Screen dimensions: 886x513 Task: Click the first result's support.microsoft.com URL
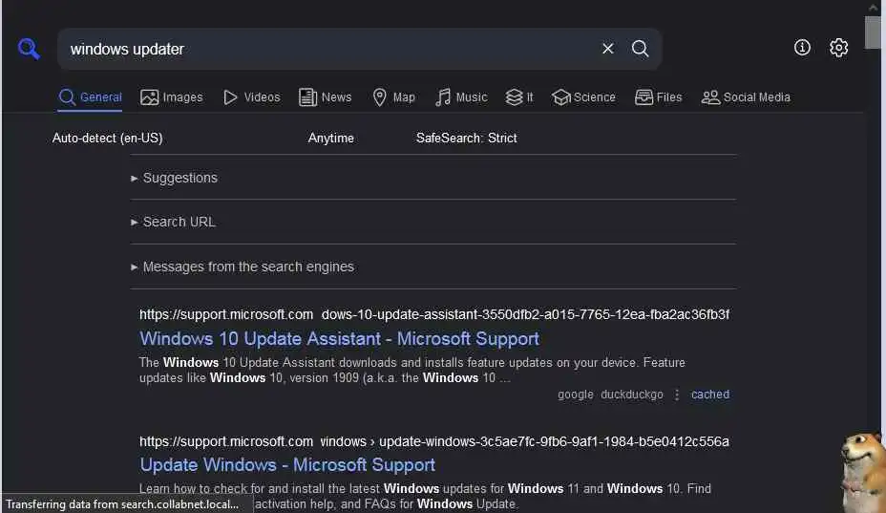pyautogui.click(x=434, y=314)
